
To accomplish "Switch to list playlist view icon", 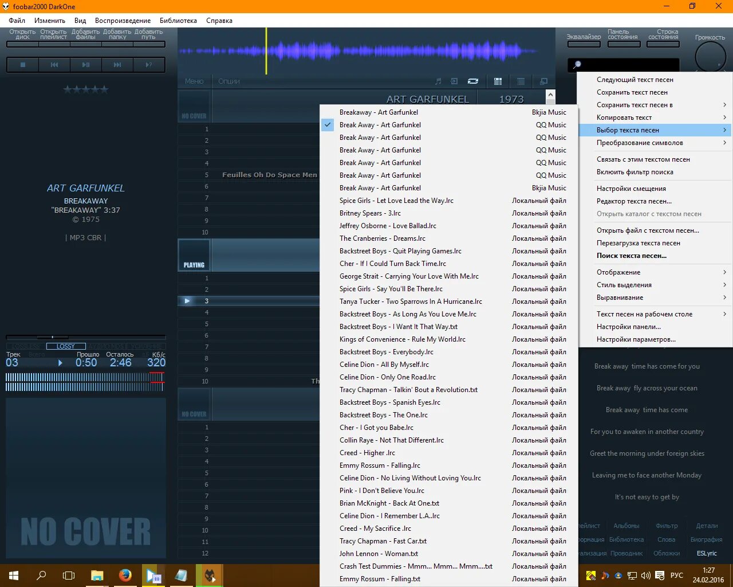I will 521,81.
